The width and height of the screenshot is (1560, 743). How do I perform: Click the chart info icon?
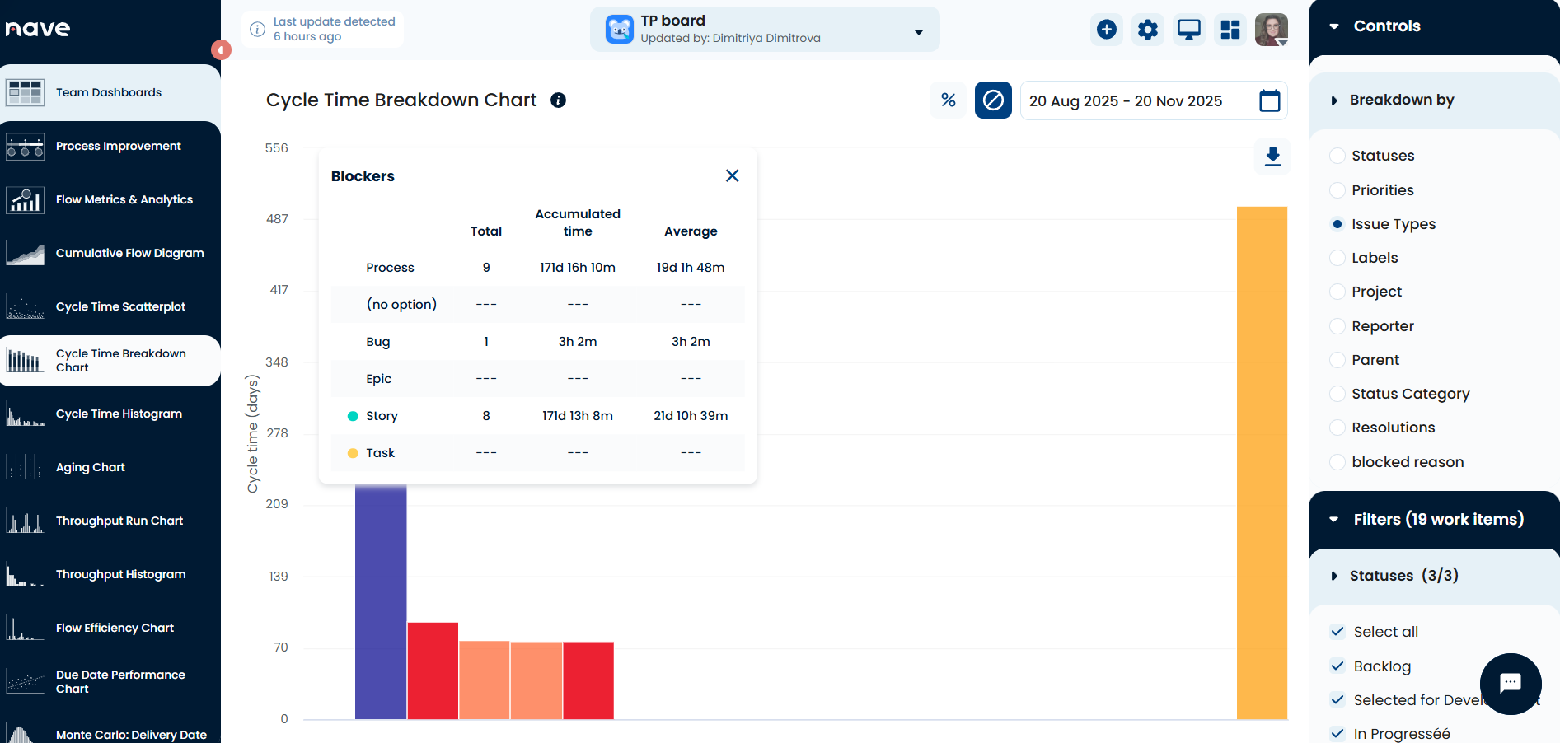pos(558,100)
